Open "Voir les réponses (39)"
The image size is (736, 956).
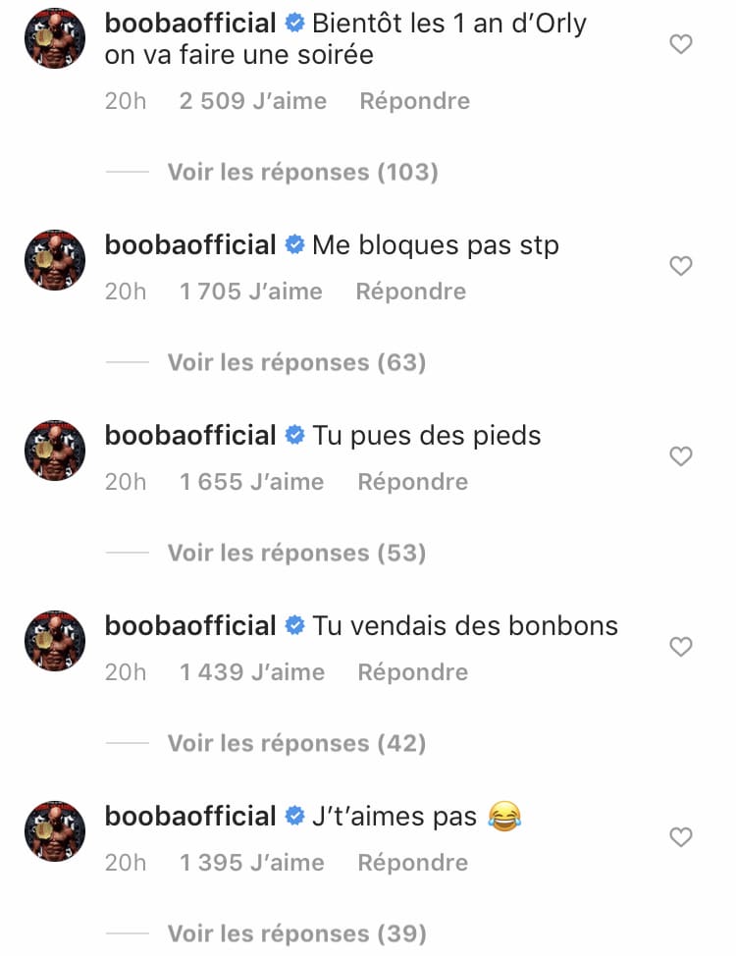pos(296,934)
